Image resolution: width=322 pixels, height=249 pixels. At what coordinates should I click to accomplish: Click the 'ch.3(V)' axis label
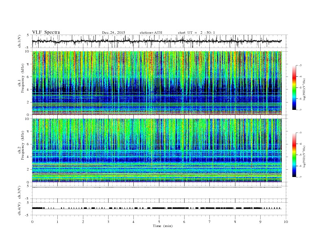[x=20, y=192]
